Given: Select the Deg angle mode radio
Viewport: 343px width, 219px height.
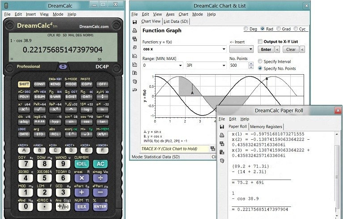Looking at the screenshot, I should (x=246, y=29).
